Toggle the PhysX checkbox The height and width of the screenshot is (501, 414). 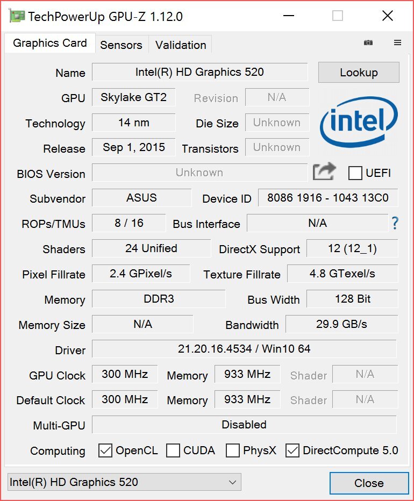point(233,450)
